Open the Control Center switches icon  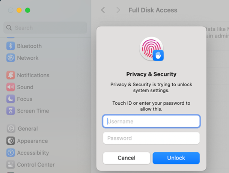coord(11,164)
